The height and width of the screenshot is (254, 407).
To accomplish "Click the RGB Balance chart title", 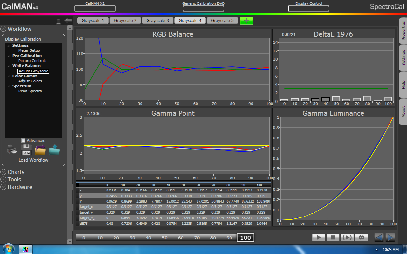I will (173, 34).
